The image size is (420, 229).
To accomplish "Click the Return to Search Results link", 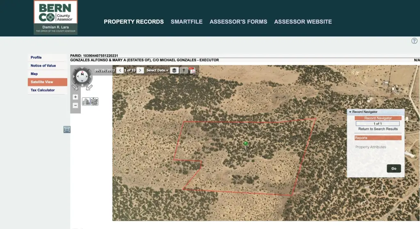I will [x=378, y=129].
